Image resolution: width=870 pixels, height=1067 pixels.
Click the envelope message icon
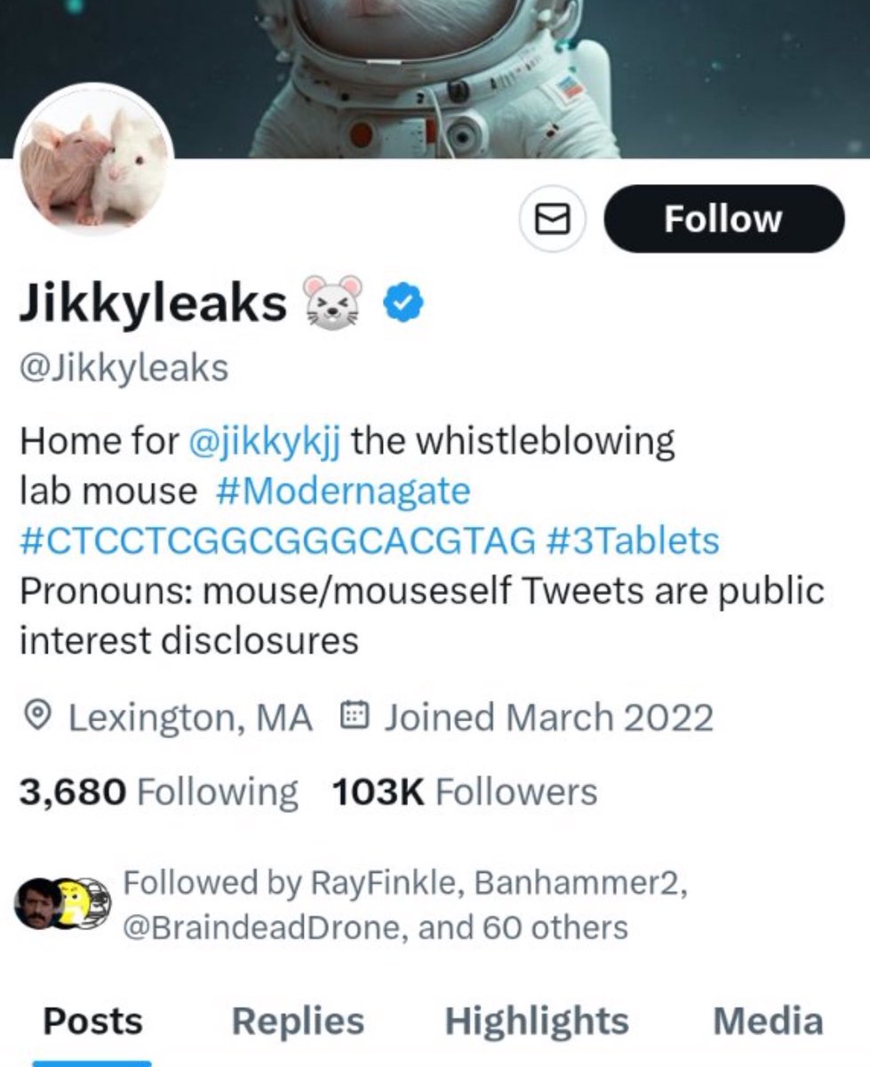pyautogui.click(x=551, y=219)
